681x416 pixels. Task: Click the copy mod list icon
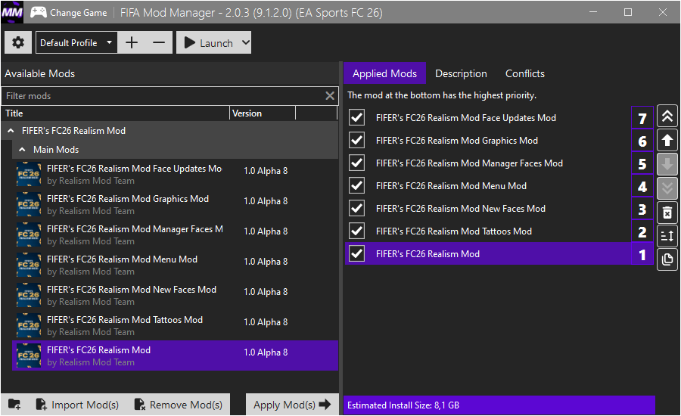click(667, 260)
